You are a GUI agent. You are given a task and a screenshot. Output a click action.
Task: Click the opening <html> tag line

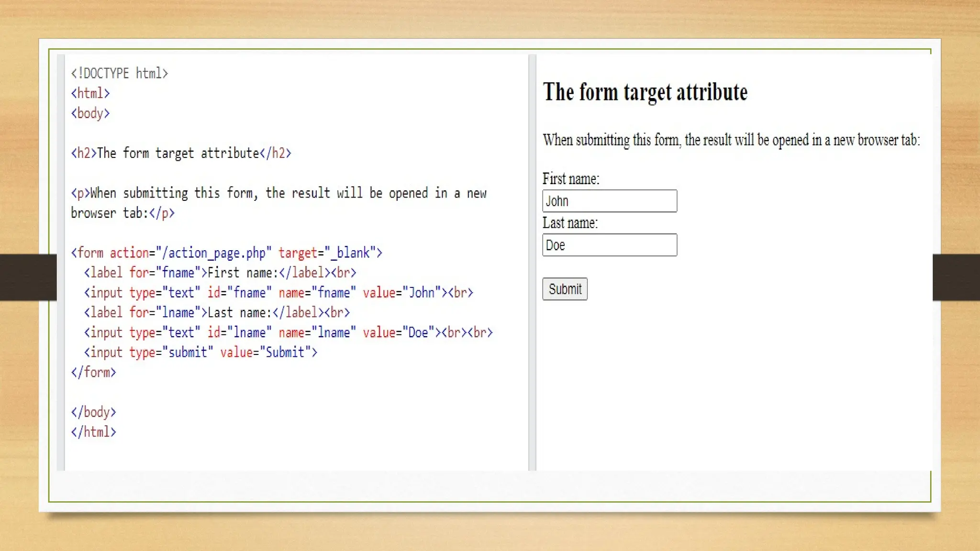pyautogui.click(x=90, y=93)
